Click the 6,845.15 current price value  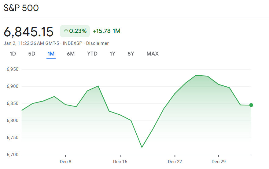(x=28, y=32)
